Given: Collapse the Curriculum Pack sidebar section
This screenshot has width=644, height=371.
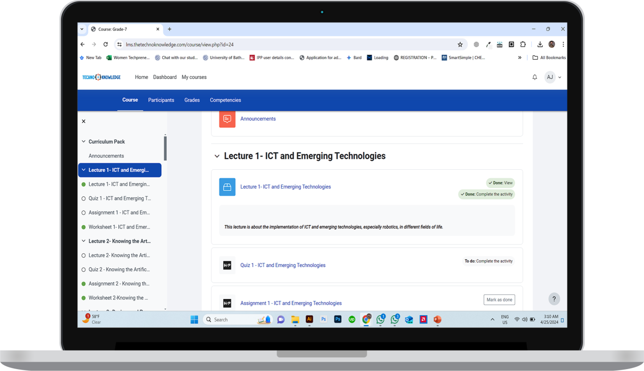Looking at the screenshot, I should point(83,142).
